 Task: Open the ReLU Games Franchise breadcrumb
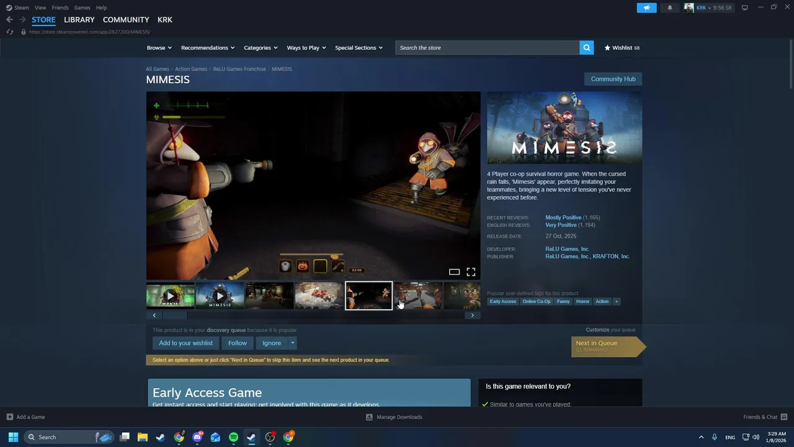click(x=239, y=69)
